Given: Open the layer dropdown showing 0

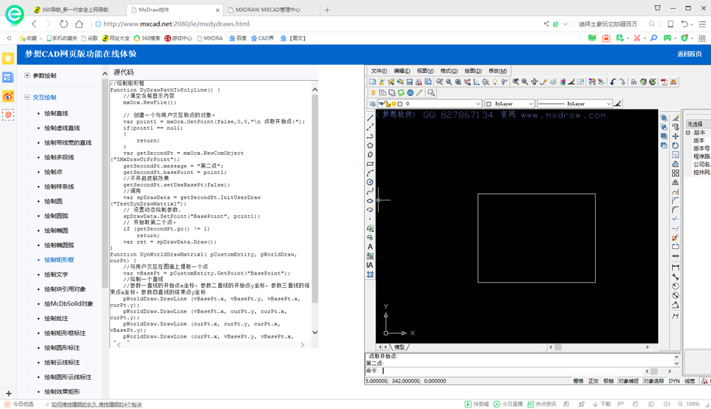Looking at the screenshot, I should [x=441, y=104].
